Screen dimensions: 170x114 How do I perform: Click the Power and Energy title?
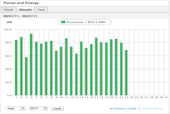[x=21, y=3]
